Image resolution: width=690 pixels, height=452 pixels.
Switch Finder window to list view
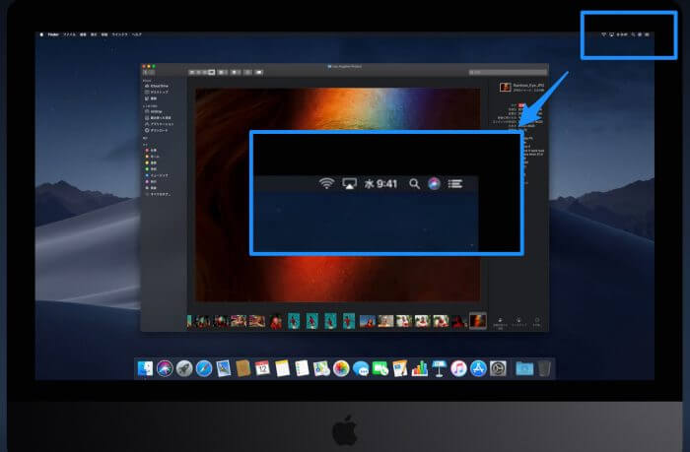pyautogui.click(x=198, y=72)
